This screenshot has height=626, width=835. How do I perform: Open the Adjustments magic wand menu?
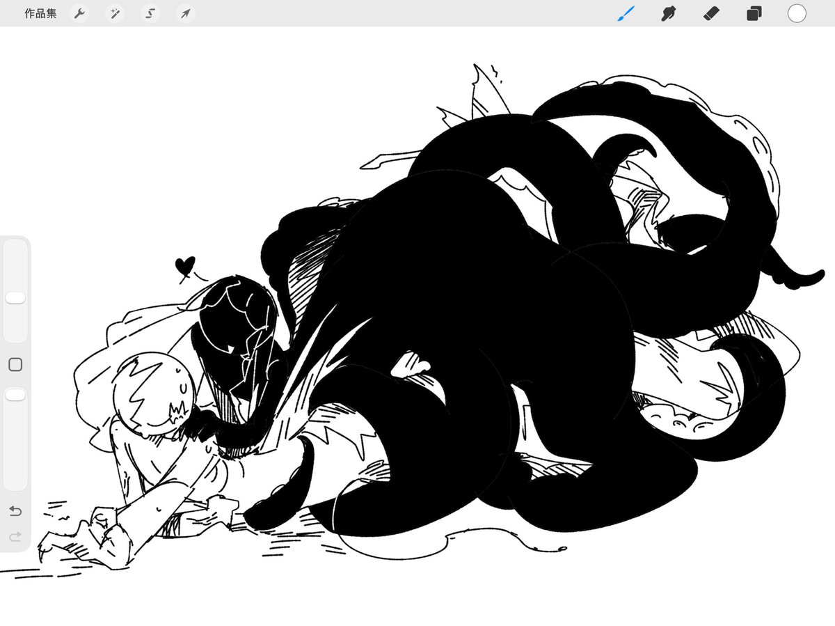point(115,13)
